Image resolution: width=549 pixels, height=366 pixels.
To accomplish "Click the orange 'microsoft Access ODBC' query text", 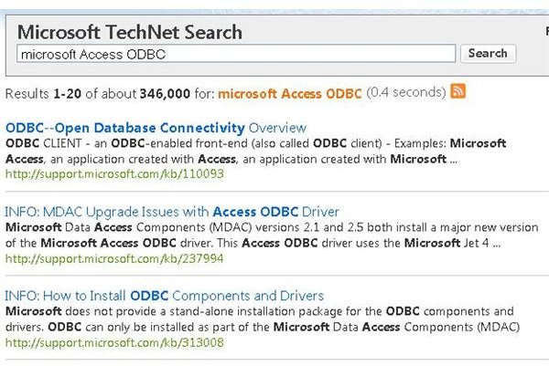I will (289, 94).
